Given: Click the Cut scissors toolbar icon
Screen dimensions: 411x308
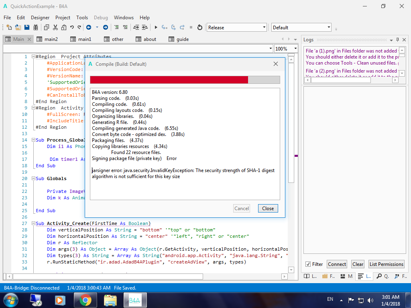Looking at the screenshot, I should [x=55, y=27].
